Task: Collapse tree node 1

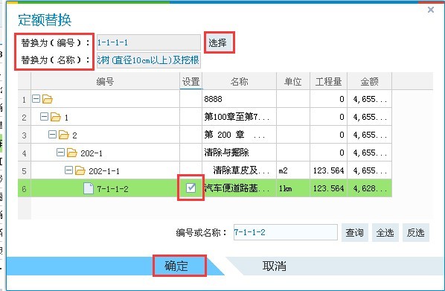Action: [44, 117]
